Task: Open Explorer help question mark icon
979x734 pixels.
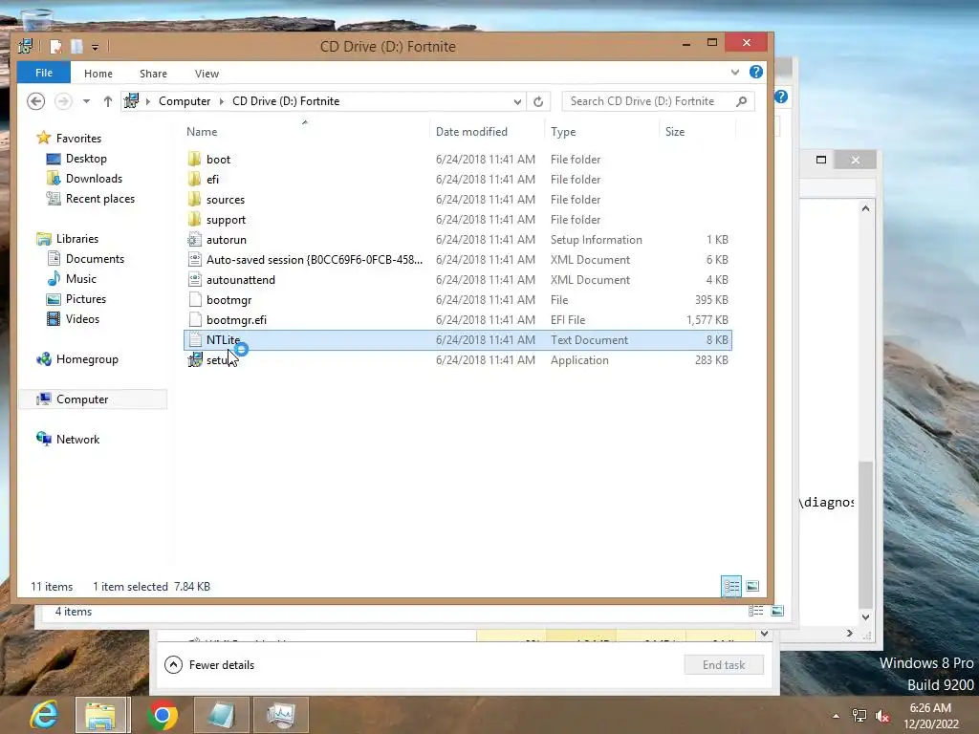Action: (x=755, y=72)
